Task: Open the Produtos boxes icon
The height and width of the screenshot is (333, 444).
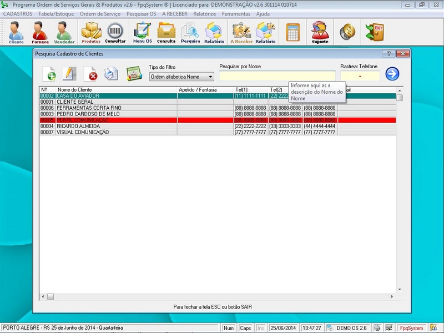Action: coord(91,33)
